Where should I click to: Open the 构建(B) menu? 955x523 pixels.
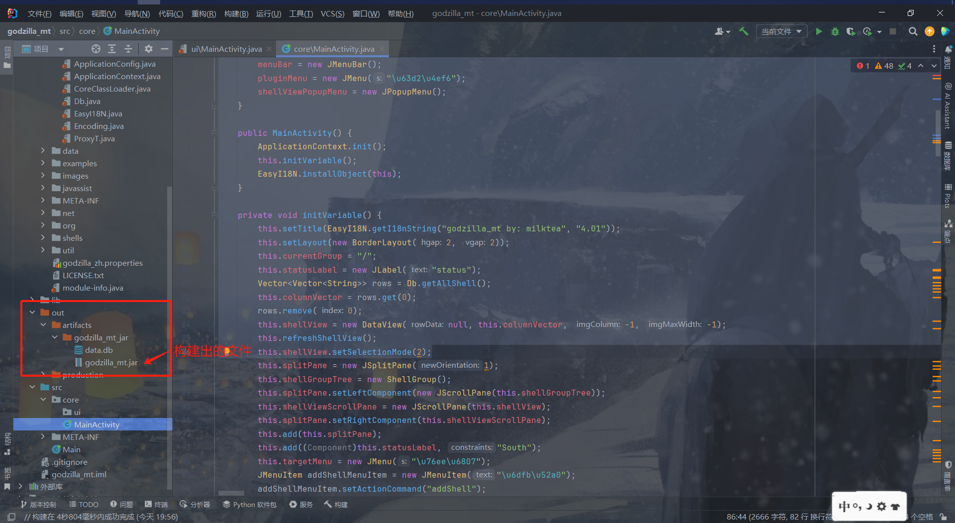(x=236, y=13)
